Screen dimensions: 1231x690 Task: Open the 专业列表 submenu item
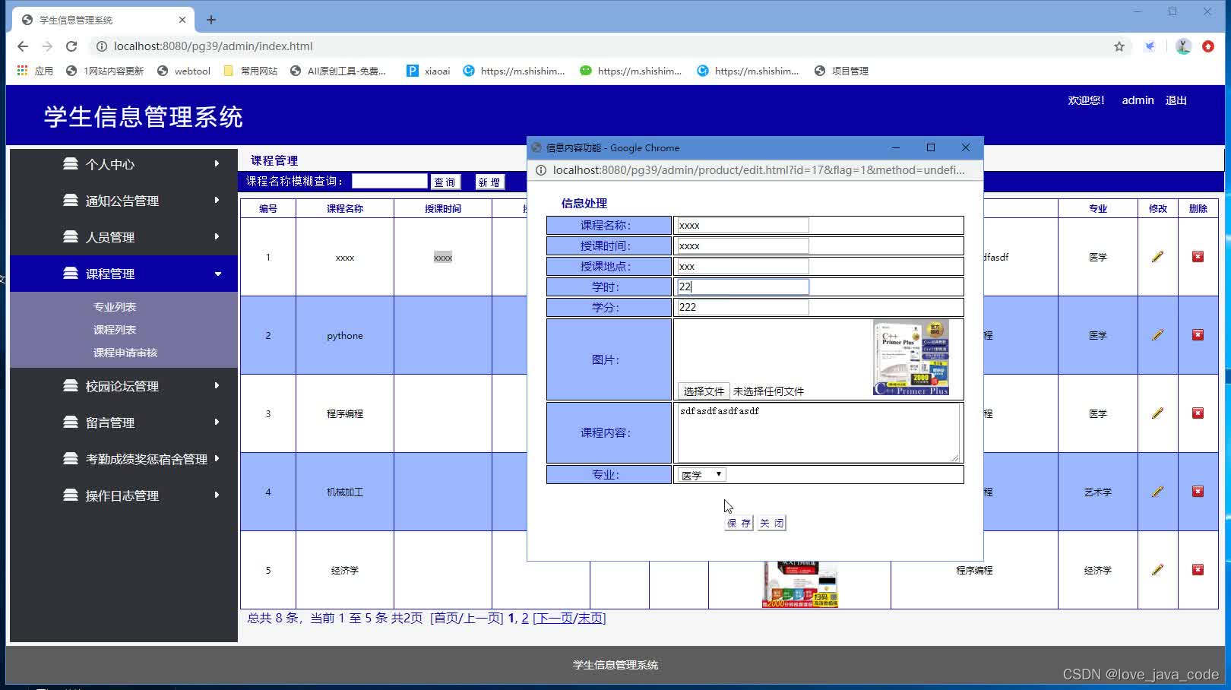[115, 306]
